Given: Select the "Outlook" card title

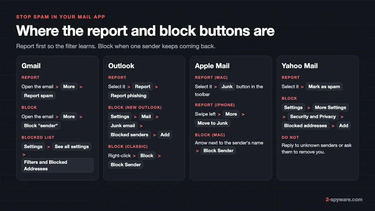Looking at the screenshot, I should point(121,66).
